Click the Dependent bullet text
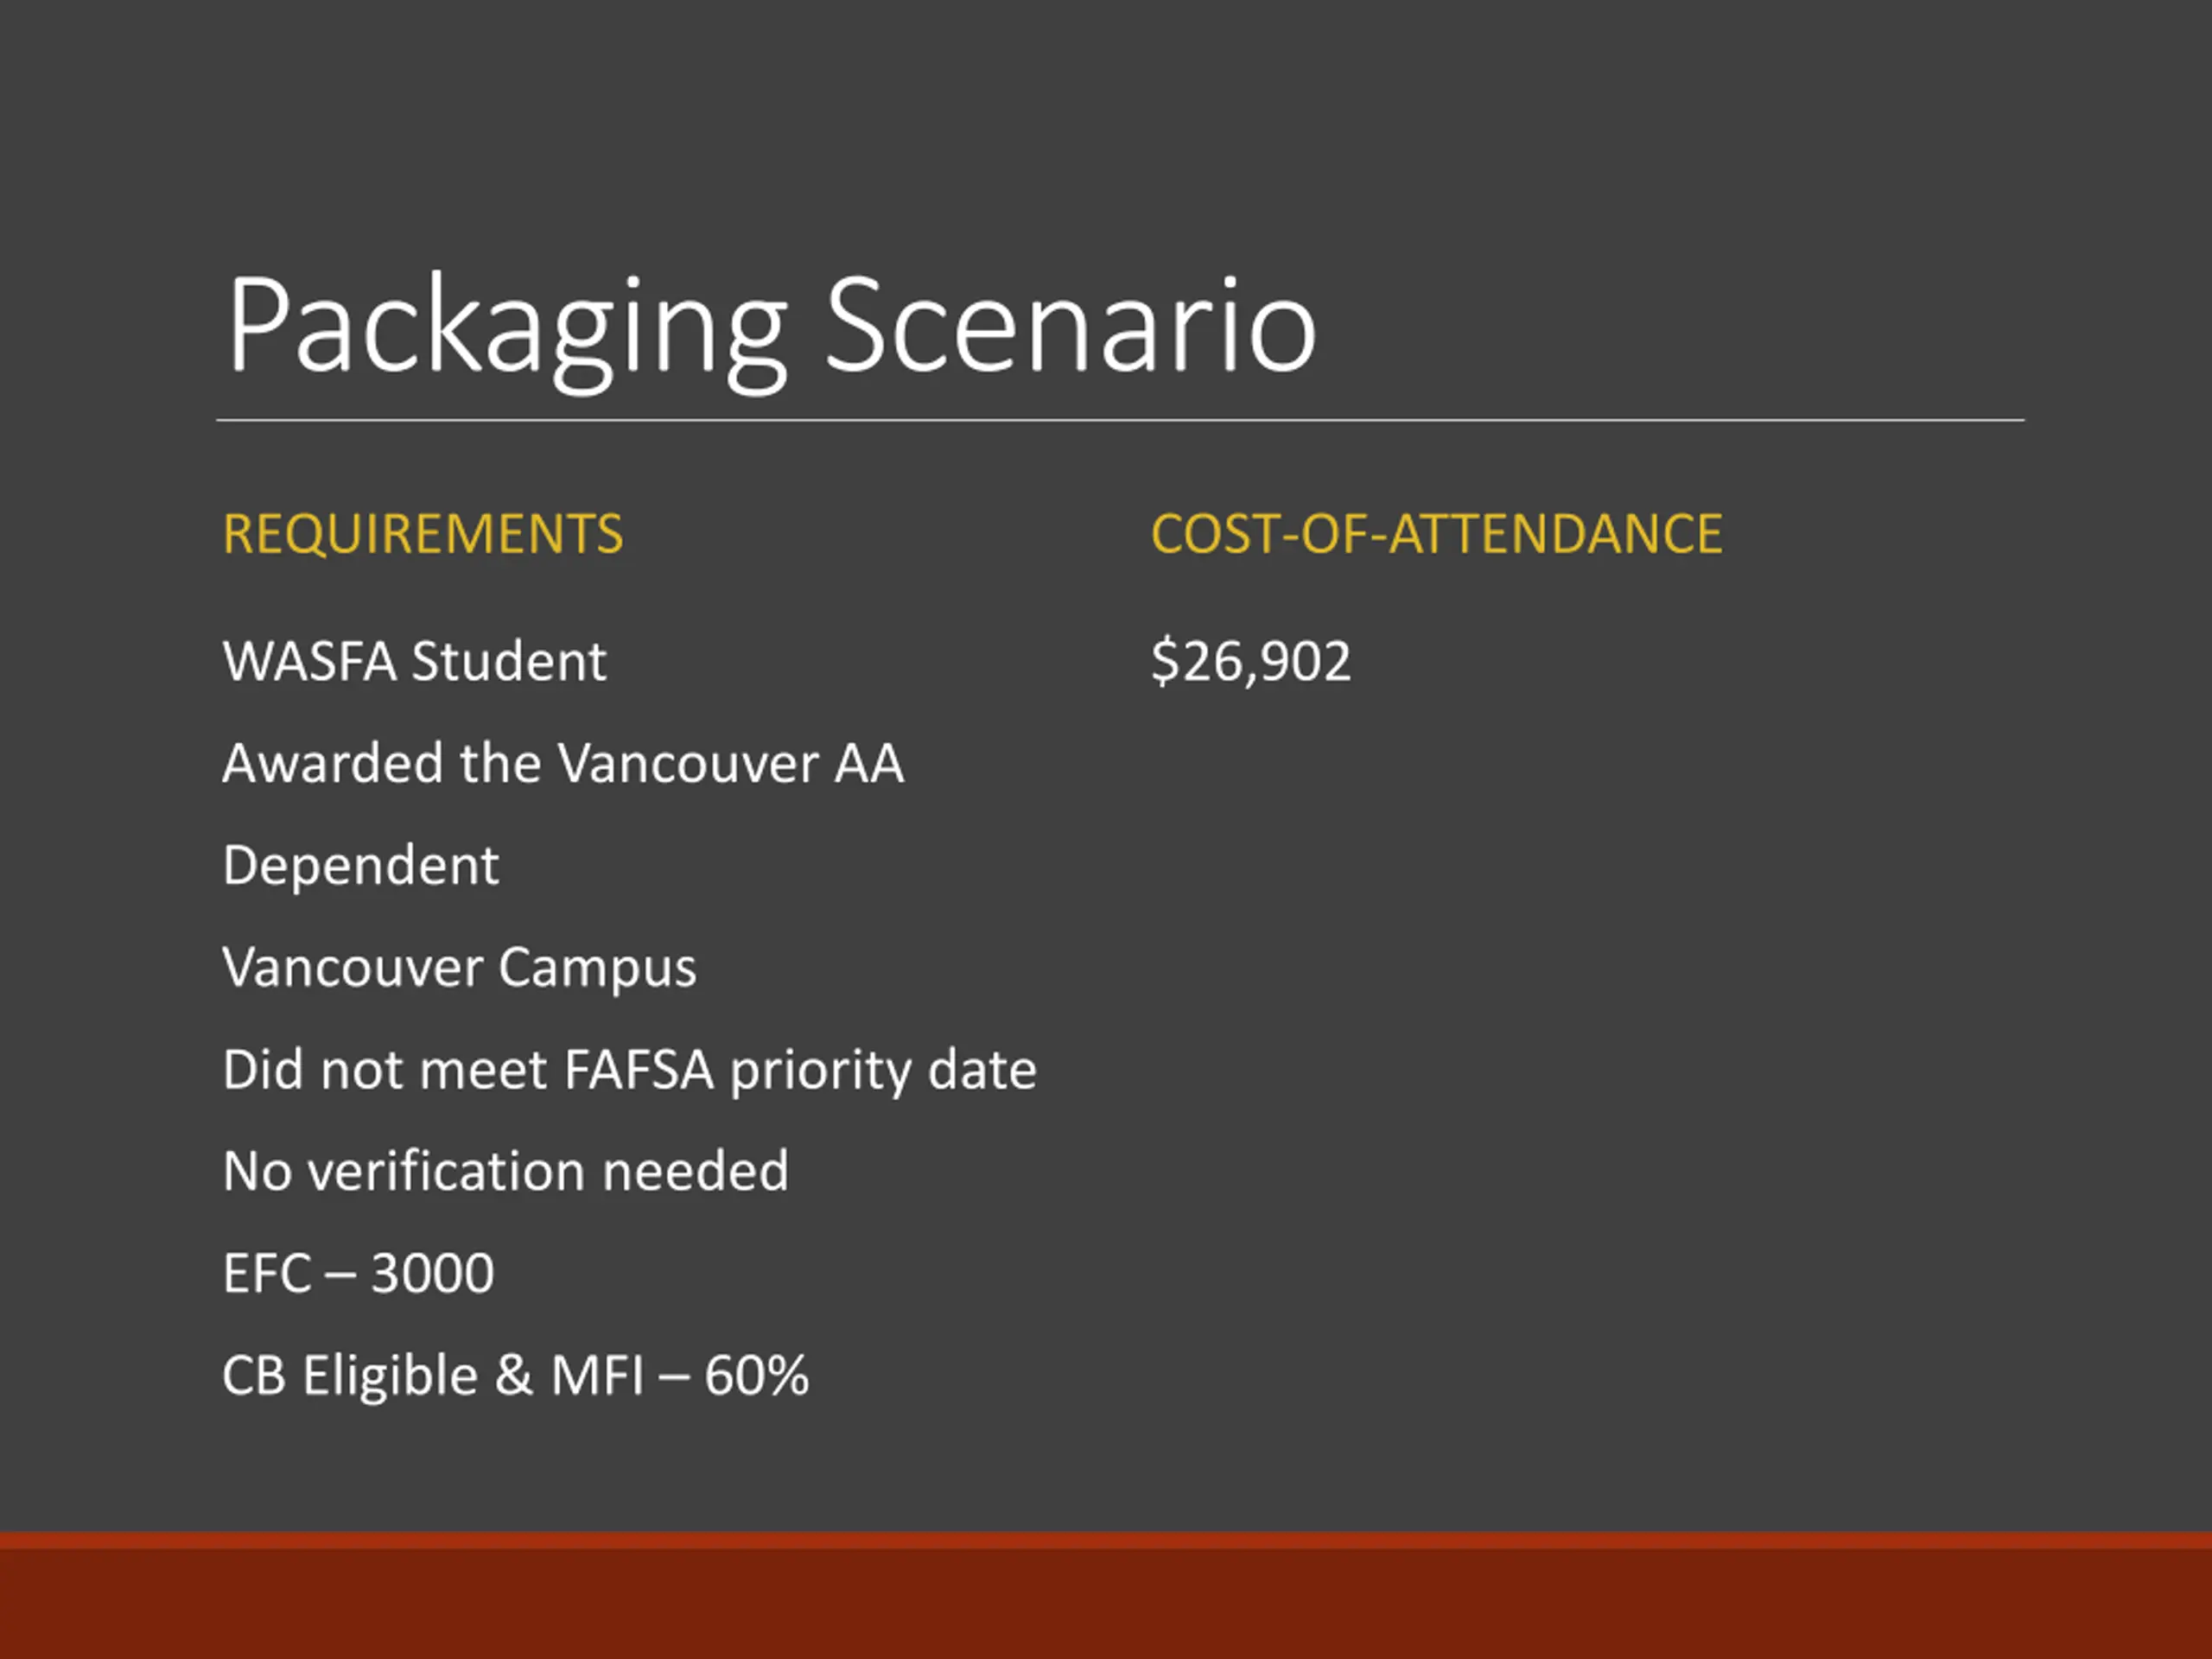 point(360,867)
